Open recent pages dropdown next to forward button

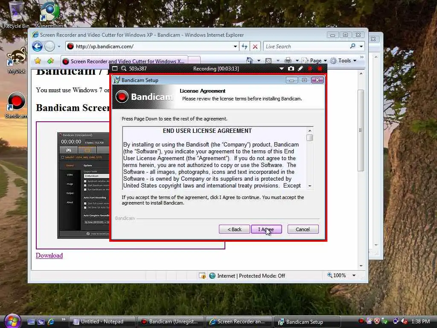[x=59, y=46]
